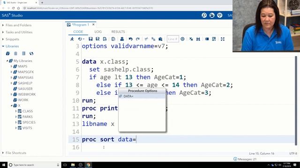Click the editor vertical scrollbar
The height and width of the screenshot is (168, 300).
(x=296, y=101)
